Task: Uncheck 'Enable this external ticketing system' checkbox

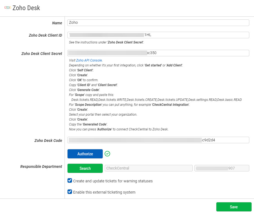Action: (x=70, y=192)
